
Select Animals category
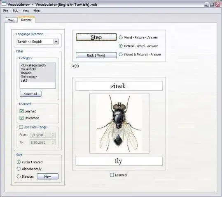pyautogui.click(x=26, y=73)
